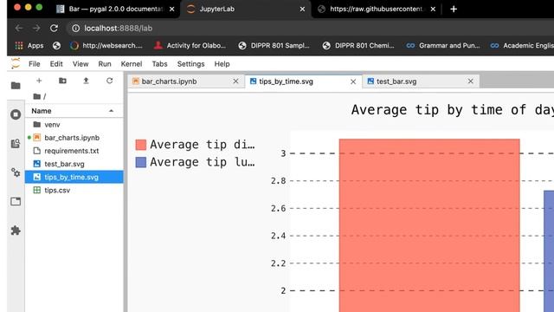Click the notebook icon beside bar_charts.ipynb in file list
This screenshot has width=554, height=312.
point(36,138)
